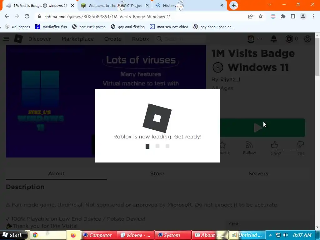Screen dimensions: 320x240
Task: Click the volume speaker tray icon
Action: [286, 235]
